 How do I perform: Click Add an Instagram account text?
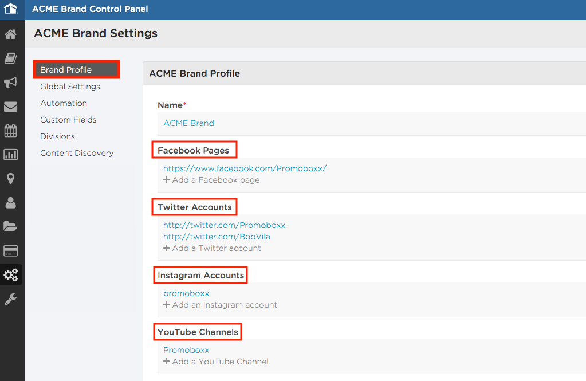pyautogui.click(x=225, y=305)
